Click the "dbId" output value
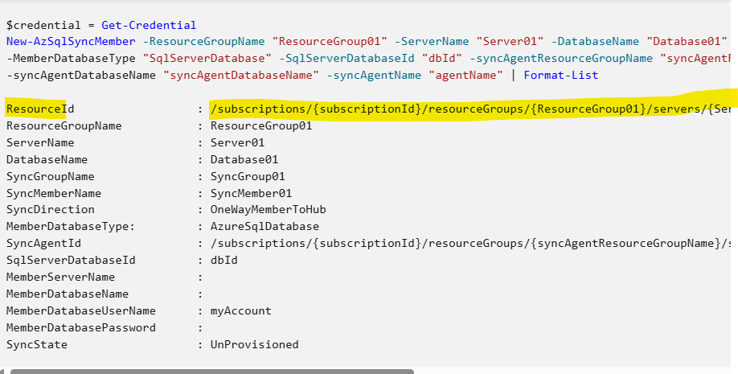This screenshot has height=374, width=738. tap(224, 261)
